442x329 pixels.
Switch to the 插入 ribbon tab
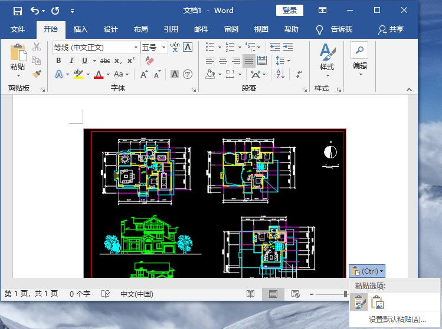click(80, 29)
